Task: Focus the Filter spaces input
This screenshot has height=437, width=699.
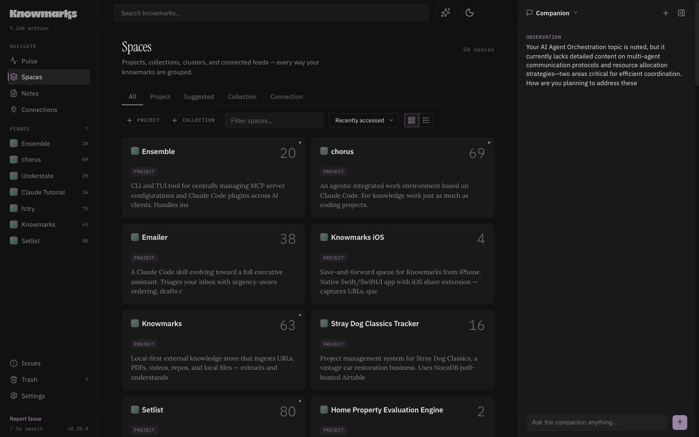Action: pyautogui.click(x=274, y=120)
